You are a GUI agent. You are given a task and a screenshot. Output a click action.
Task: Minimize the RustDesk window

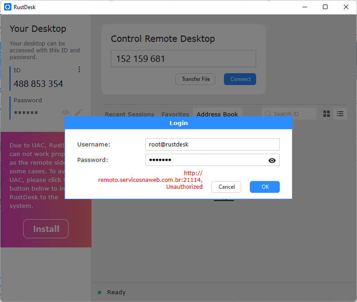tap(305, 7)
